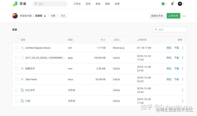Open the 计划 folder name
Viewport: 197px width, 116px height.
28,101
